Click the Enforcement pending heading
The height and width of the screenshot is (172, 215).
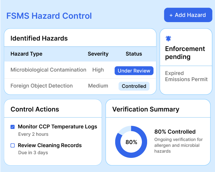(185, 53)
